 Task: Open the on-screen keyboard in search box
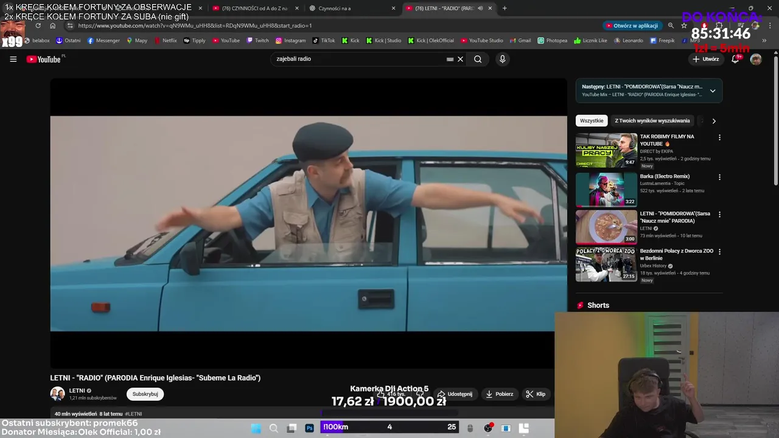(450, 59)
